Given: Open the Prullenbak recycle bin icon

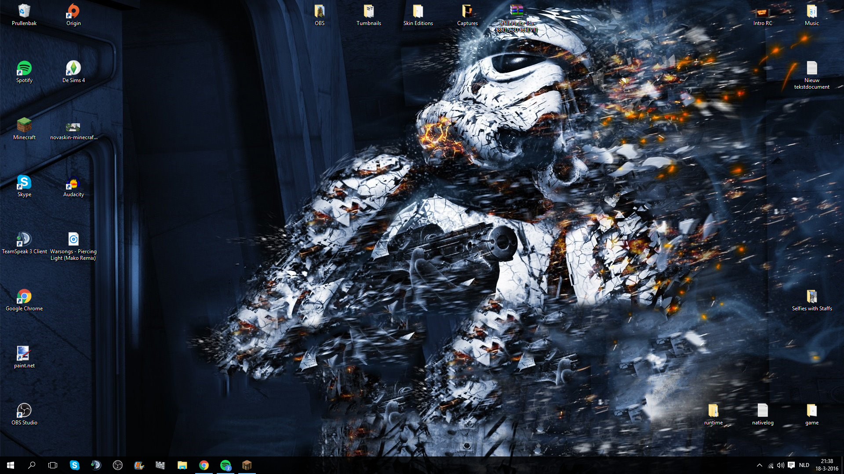Looking at the screenshot, I should point(24,15).
